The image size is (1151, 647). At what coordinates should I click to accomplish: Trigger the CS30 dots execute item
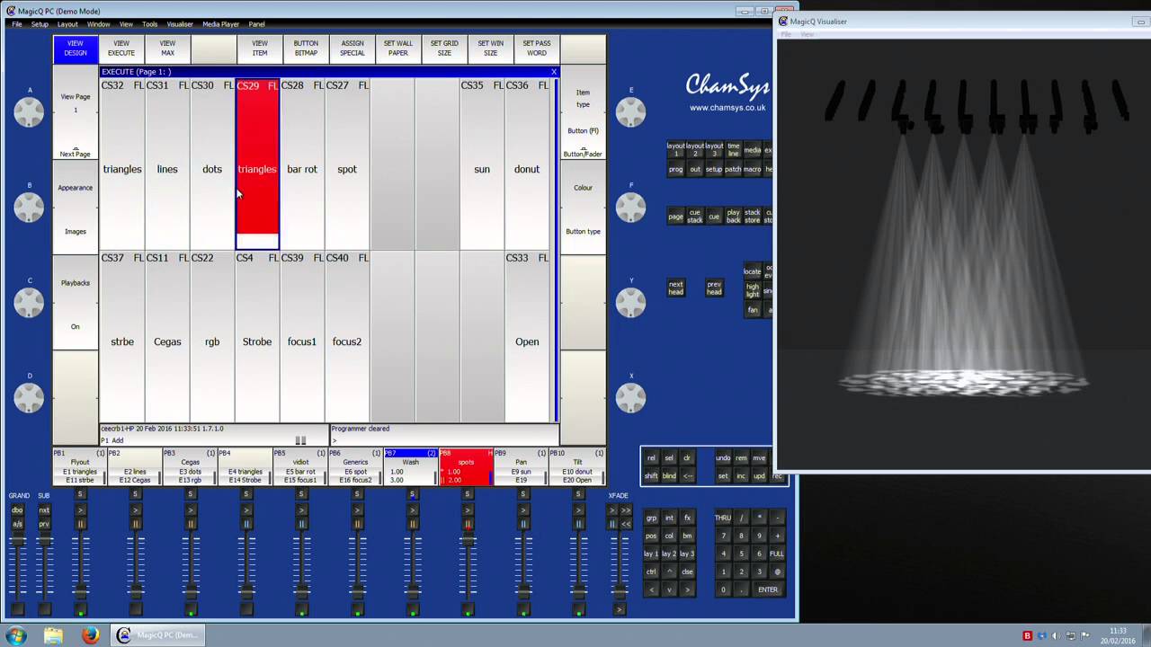click(x=212, y=164)
